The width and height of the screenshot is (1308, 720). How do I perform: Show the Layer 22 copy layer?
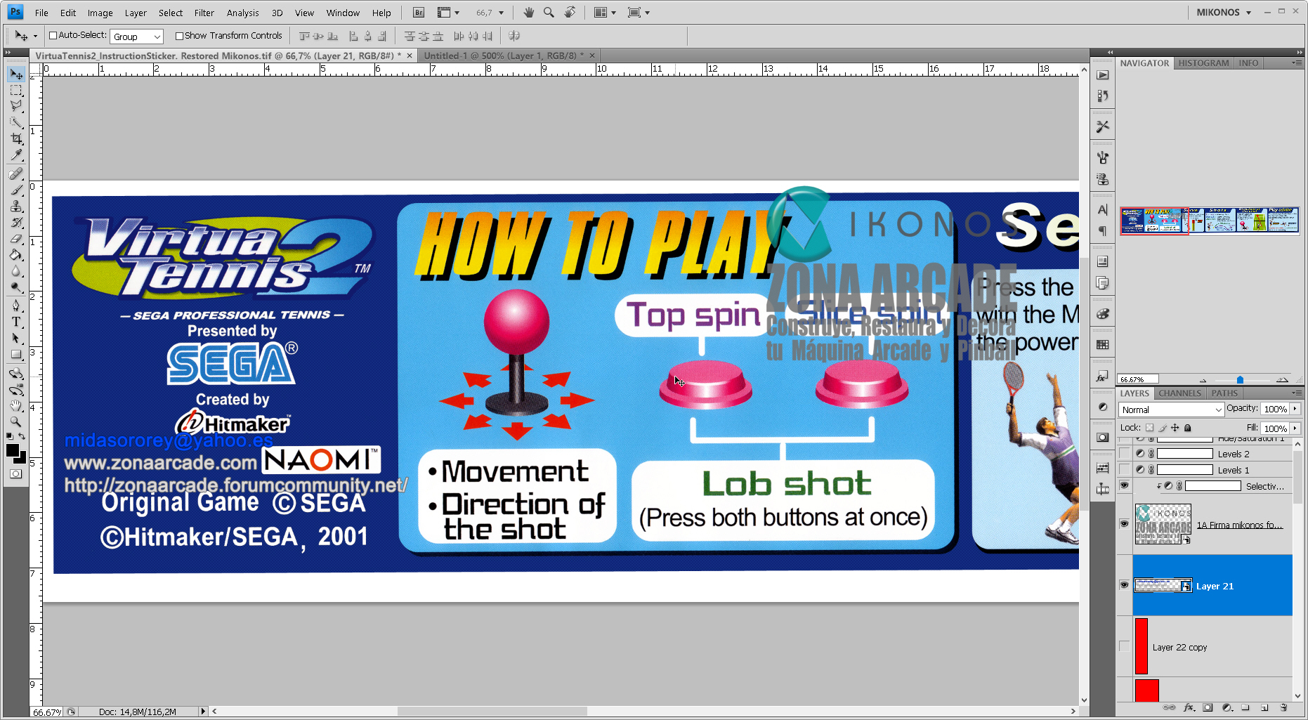coord(1125,646)
